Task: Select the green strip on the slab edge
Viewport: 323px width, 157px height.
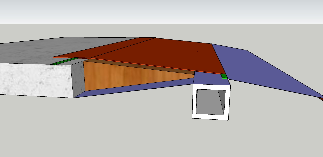Action: pyautogui.click(x=65, y=61)
